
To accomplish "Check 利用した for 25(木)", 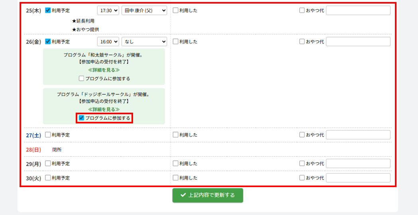I will pos(176,10).
